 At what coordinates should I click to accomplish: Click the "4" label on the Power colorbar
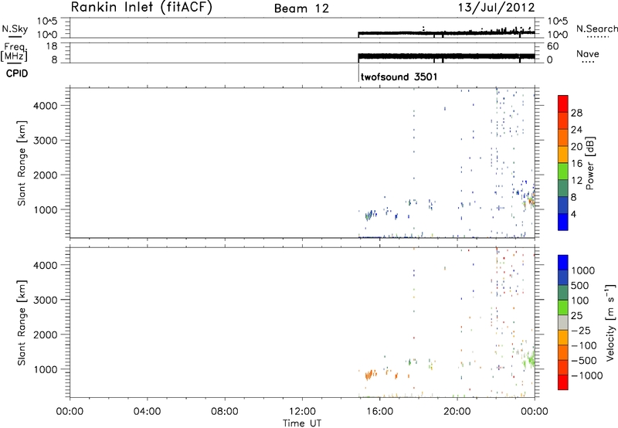tap(574, 214)
